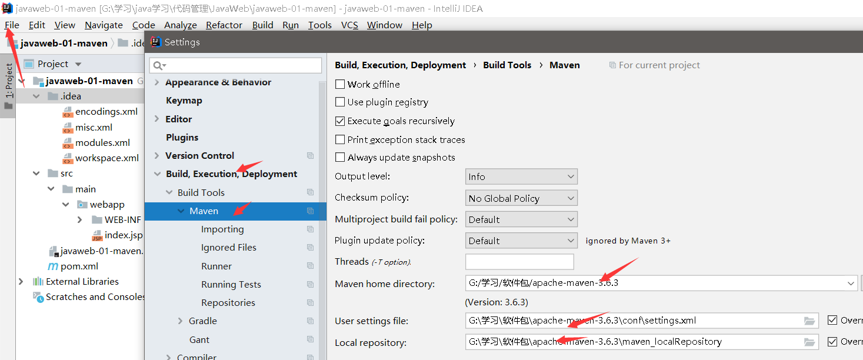Browse for Local repository folder icon

coord(810,342)
